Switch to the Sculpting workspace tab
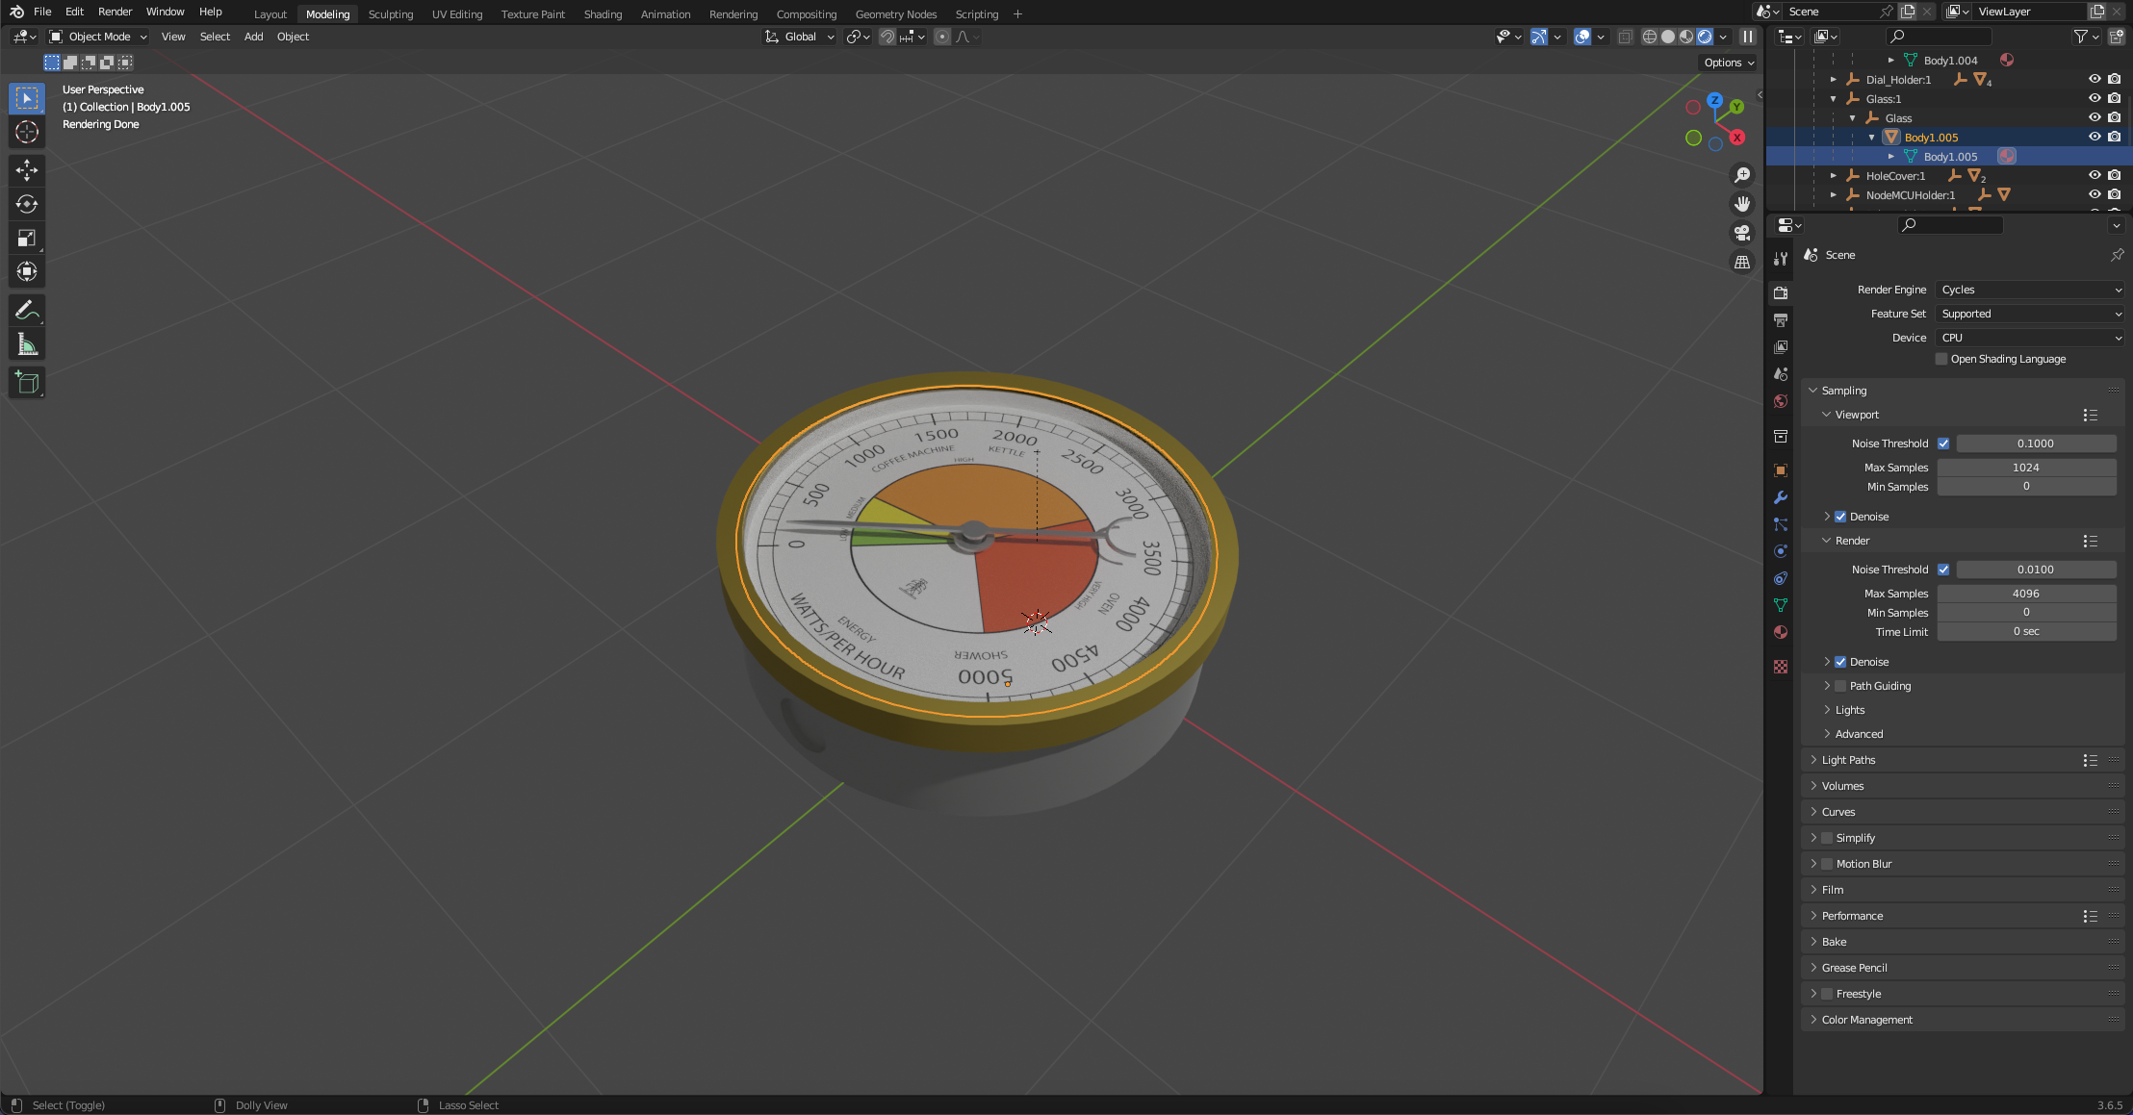This screenshot has width=2133, height=1115. point(391,14)
